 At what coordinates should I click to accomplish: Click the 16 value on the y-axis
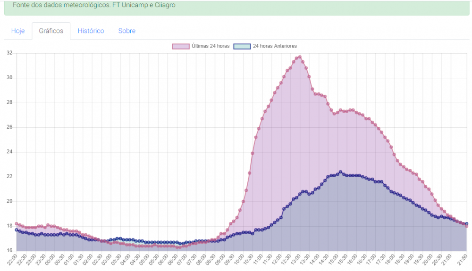[x=9, y=251]
